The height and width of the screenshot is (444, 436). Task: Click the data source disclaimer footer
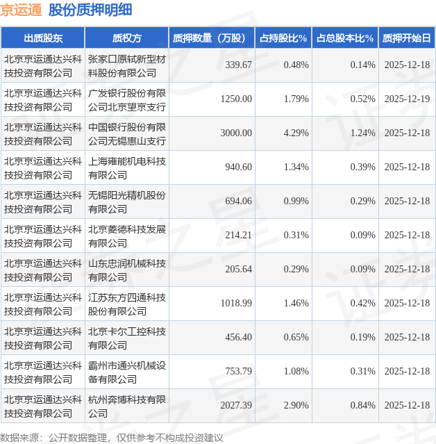tap(112, 438)
